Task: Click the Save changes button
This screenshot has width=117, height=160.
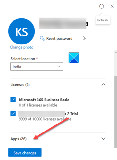Action: pos(25,153)
